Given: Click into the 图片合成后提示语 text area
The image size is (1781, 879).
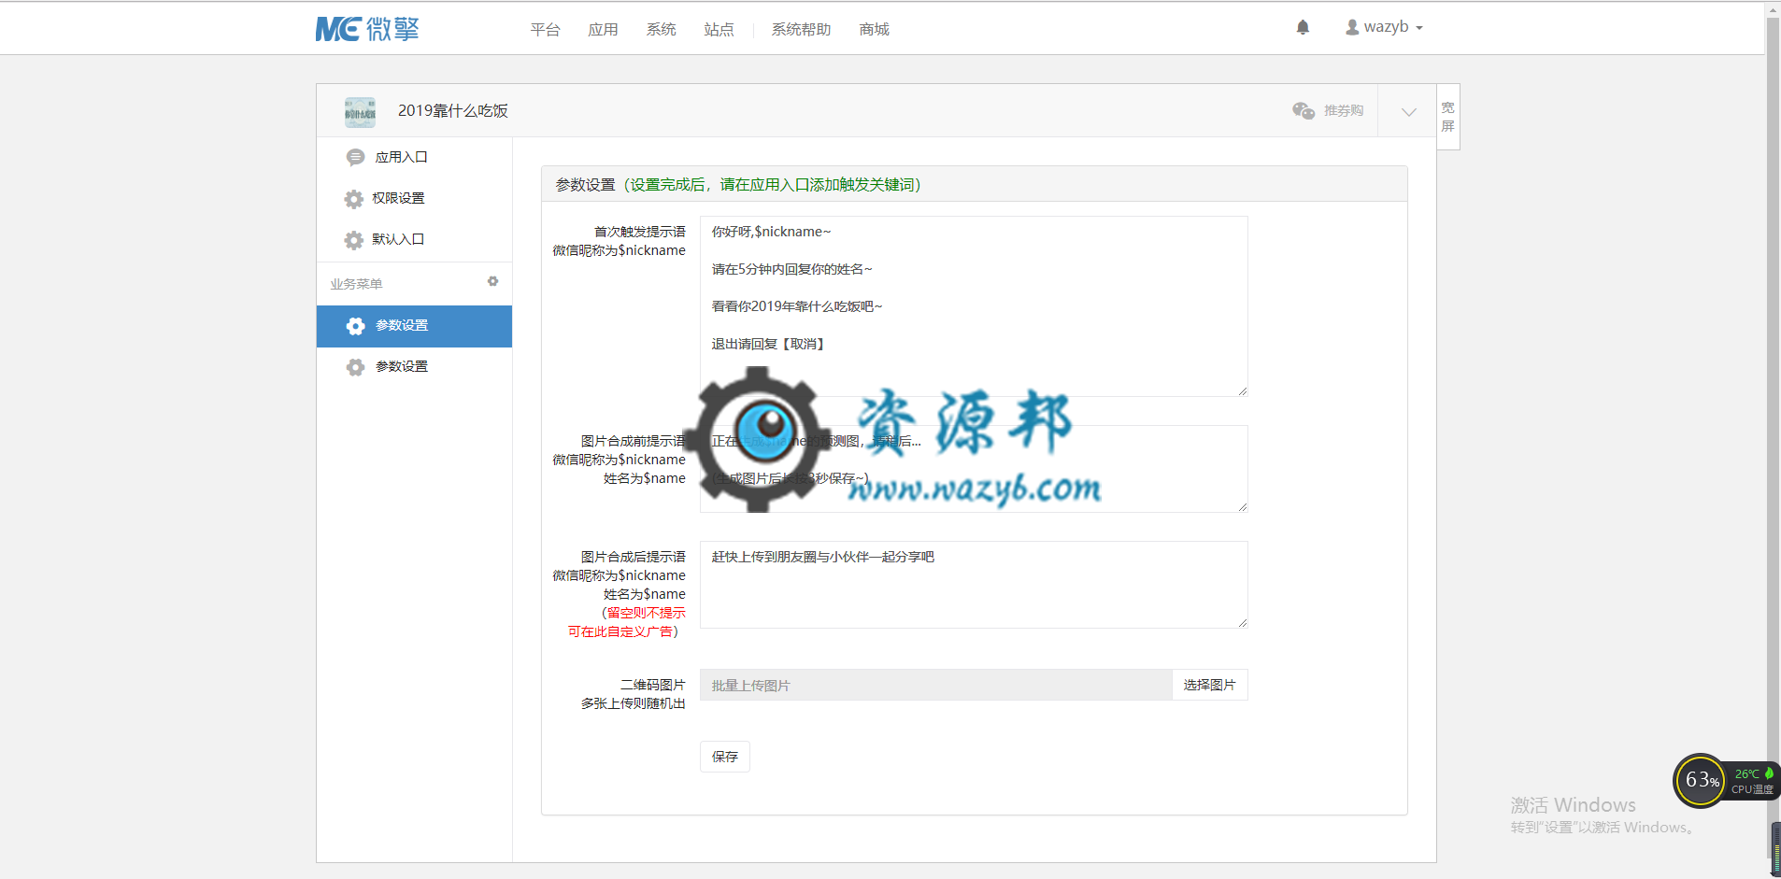Looking at the screenshot, I should tap(974, 585).
